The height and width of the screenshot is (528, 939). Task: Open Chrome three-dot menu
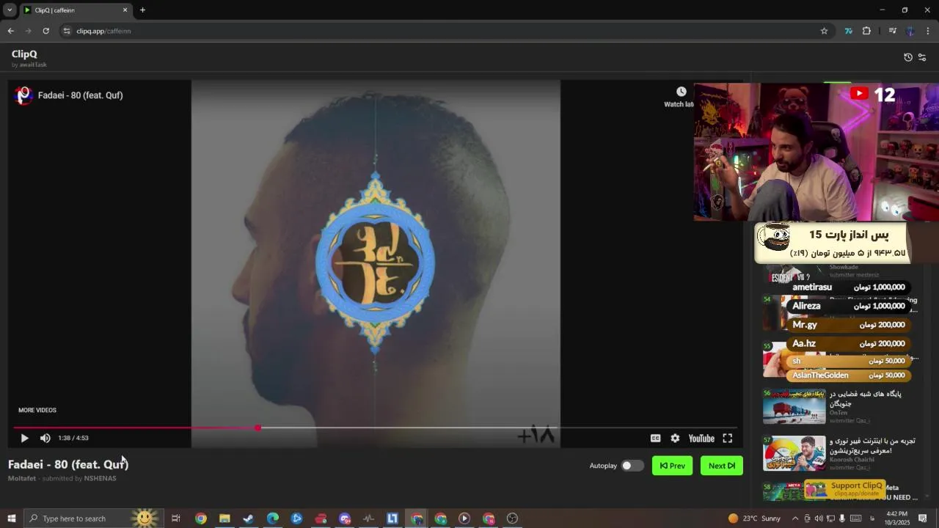928,31
